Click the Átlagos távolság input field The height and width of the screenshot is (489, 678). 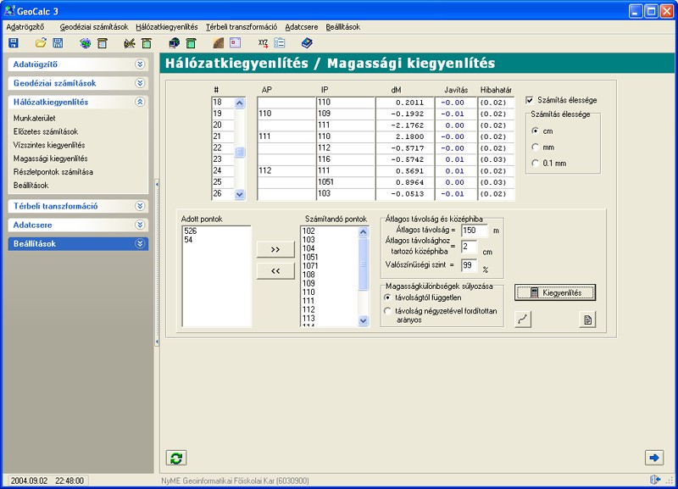click(475, 231)
